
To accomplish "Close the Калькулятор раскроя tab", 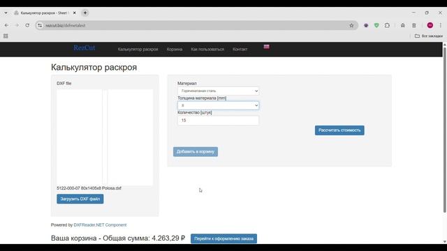I will [75, 13].
